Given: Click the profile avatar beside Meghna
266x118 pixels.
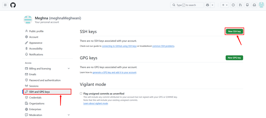Looking at the screenshot, I should (28, 20).
